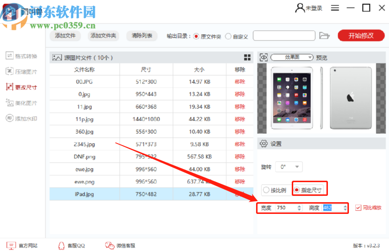This screenshot has width=389, height=252.
Task: Select 自定义 custom output radio button
Action: click(228, 37)
